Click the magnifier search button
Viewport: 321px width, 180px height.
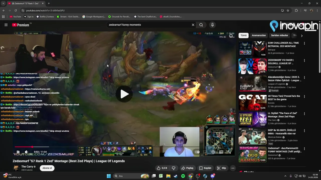201,25
